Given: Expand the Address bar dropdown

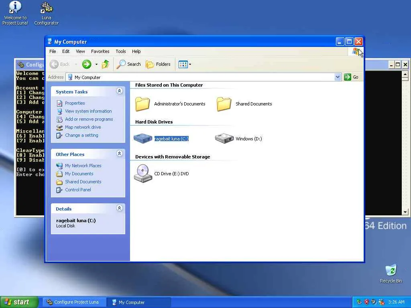Looking at the screenshot, I should (x=338, y=77).
